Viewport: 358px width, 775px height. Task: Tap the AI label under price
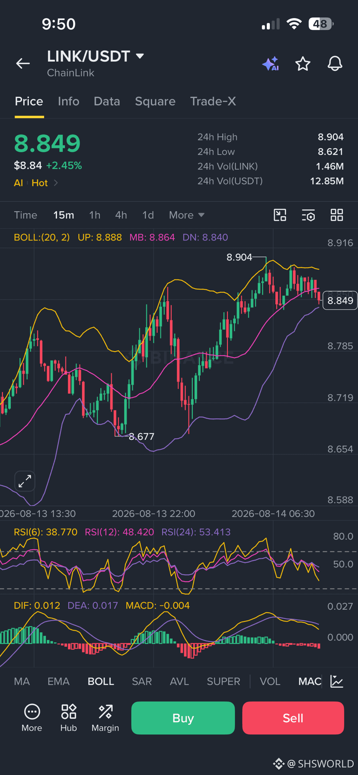click(x=18, y=183)
